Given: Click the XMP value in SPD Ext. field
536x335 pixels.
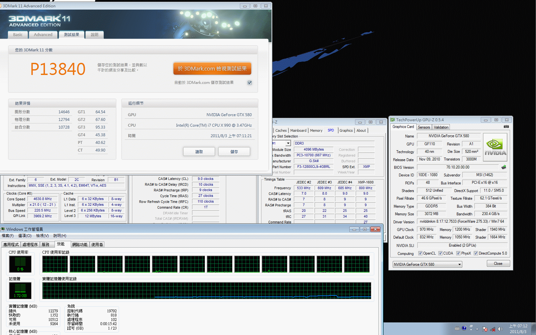Looking at the screenshot, I should [366, 167].
